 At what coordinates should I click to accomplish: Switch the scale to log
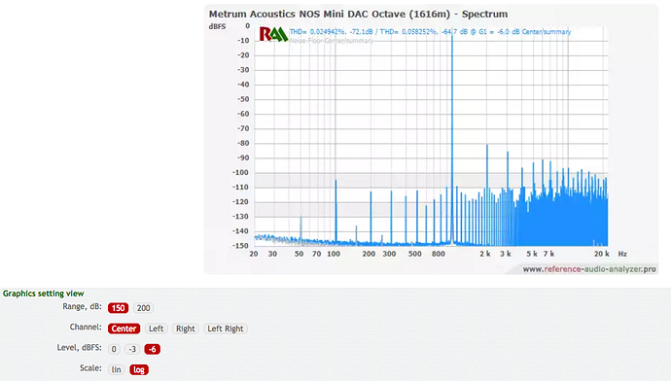(x=139, y=369)
